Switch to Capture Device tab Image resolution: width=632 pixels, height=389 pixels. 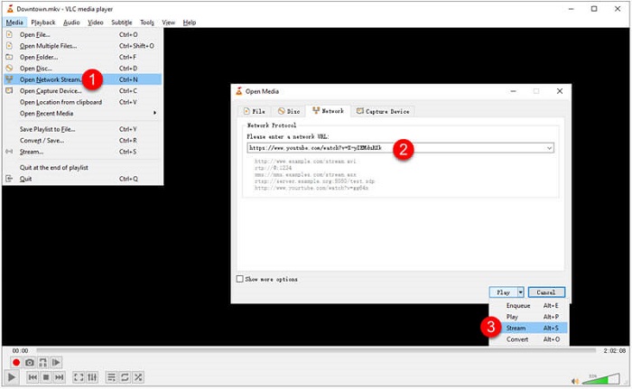point(383,111)
